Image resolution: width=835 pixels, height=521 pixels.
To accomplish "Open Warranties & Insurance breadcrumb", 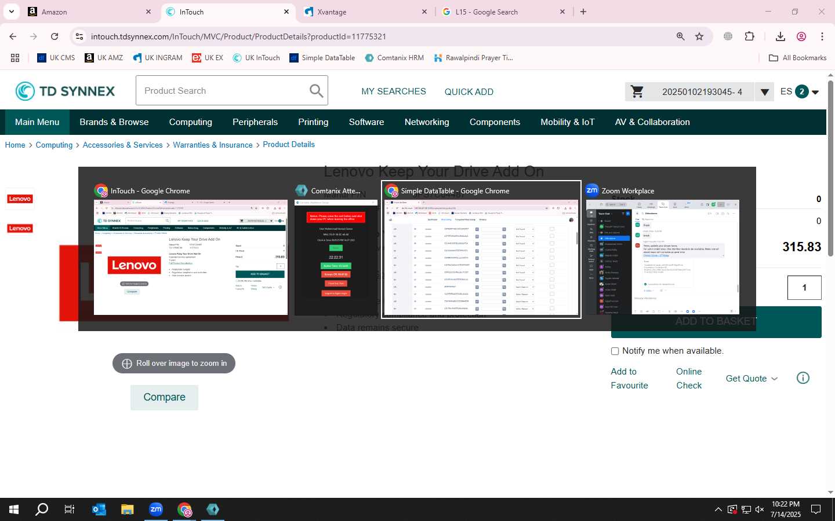I will pyautogui.click(x=213, y=145).
